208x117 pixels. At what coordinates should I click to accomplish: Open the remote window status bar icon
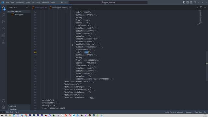(2, 112)
